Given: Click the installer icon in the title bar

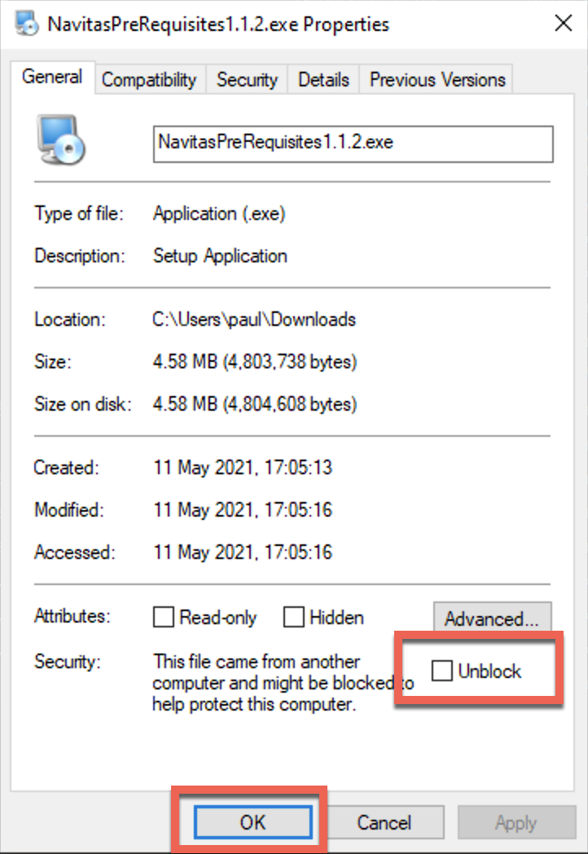Looking at the screenshot, I should coord(27,24).
